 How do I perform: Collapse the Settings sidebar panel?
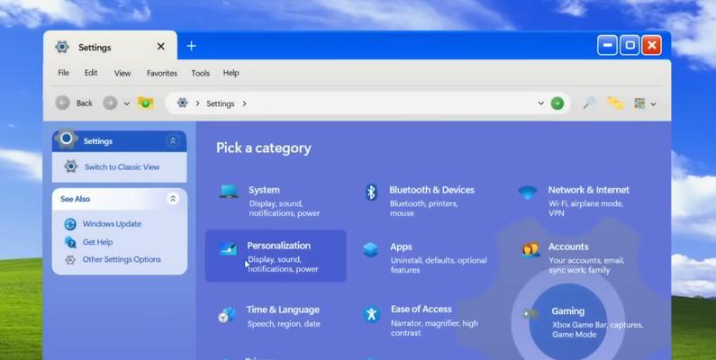pos(173,141)
